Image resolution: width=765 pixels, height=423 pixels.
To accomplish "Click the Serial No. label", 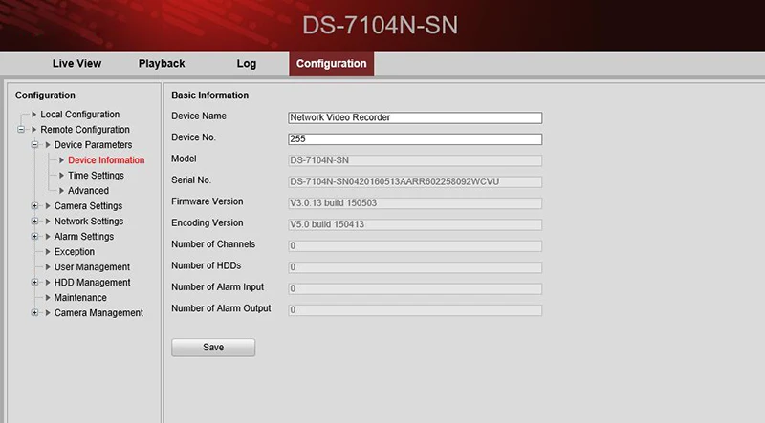I will [x=191, y=180].
